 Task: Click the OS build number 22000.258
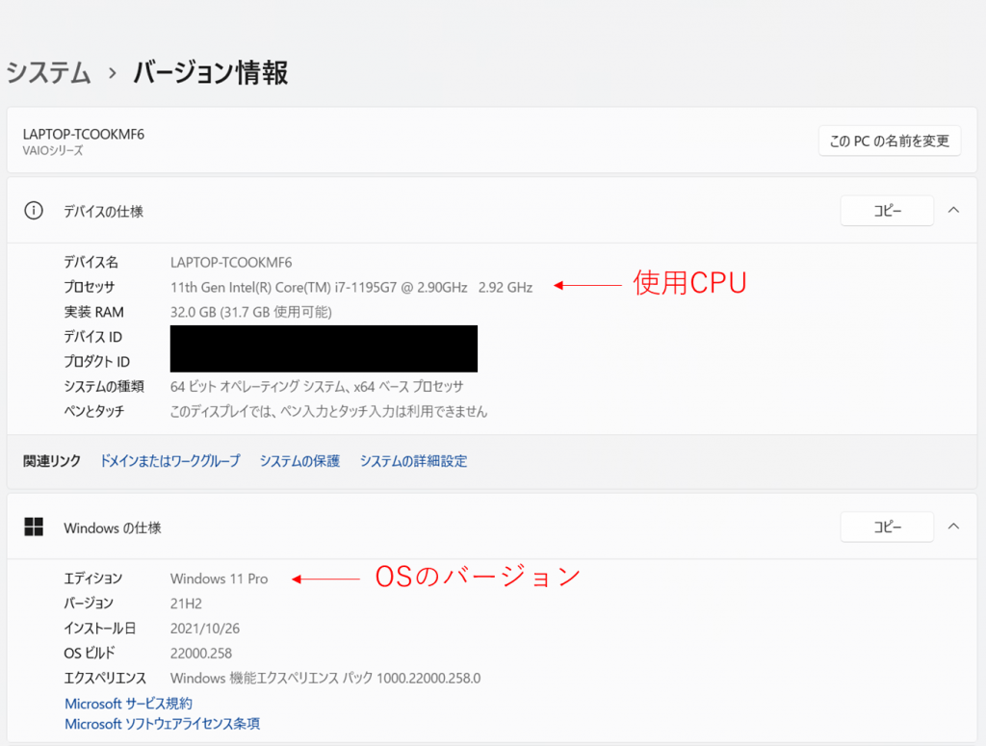pos(200,654)
